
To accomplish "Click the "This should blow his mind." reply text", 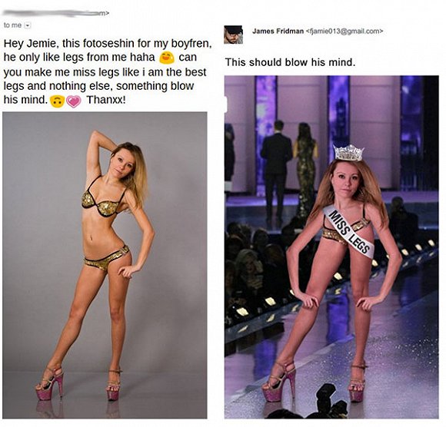I will [291, 62].
